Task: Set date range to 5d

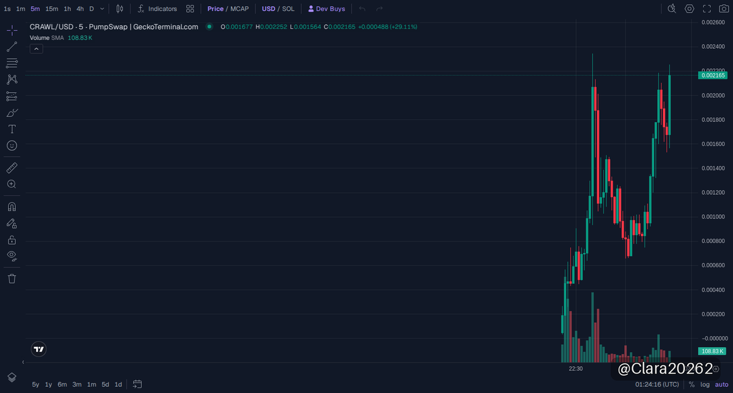Action: coord(106,384)
